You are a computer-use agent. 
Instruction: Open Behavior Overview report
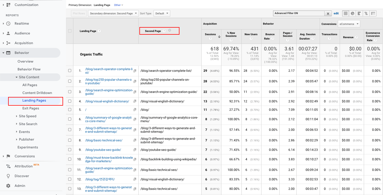(x=25, y=61)
